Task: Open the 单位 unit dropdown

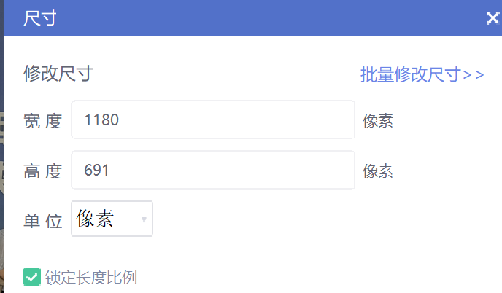Action: 112,219
